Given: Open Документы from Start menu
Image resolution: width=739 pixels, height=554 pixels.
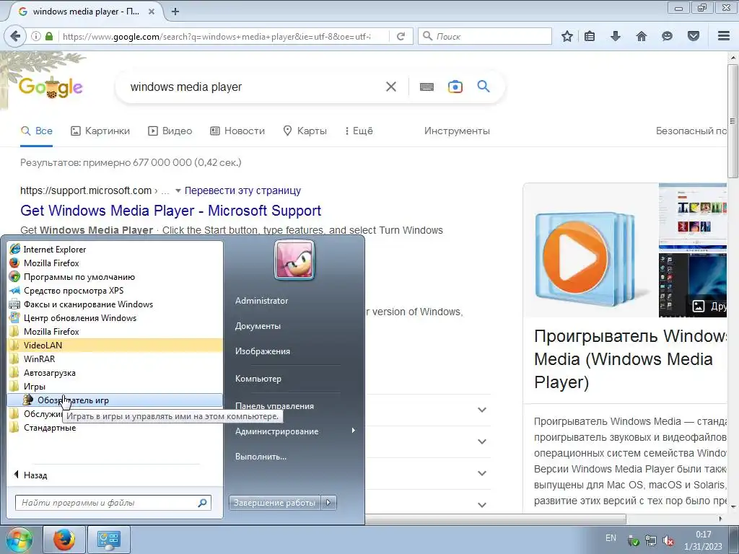Looking at the screenshot, I should point(258,326).
